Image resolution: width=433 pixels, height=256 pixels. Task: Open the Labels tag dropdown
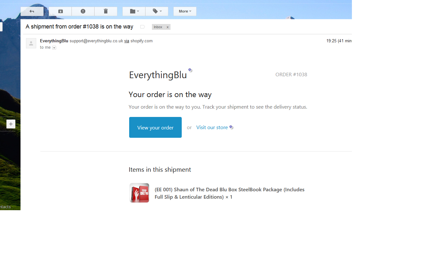[x=157, y=11]
